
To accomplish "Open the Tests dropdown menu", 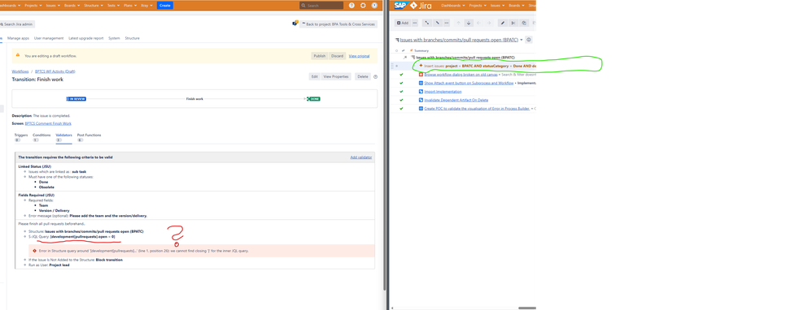I will tap(113, 5).
